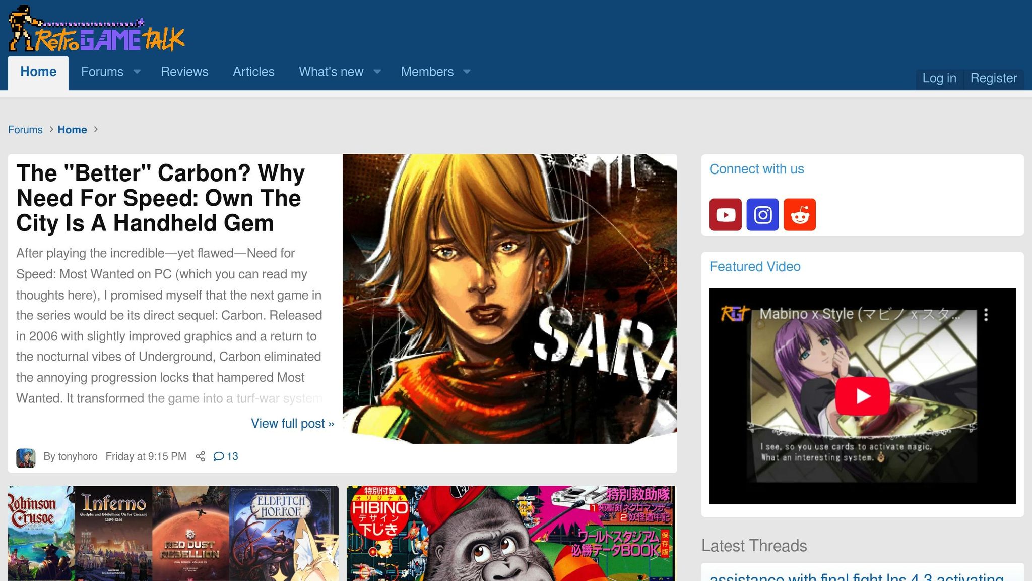The width and height of the screenshot is (1032, 581).
Task: Click the Register link
Action: [x=994, y=78]
